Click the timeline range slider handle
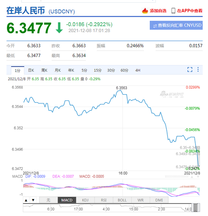Screen dimensions: 208x216 click(196, 207)
